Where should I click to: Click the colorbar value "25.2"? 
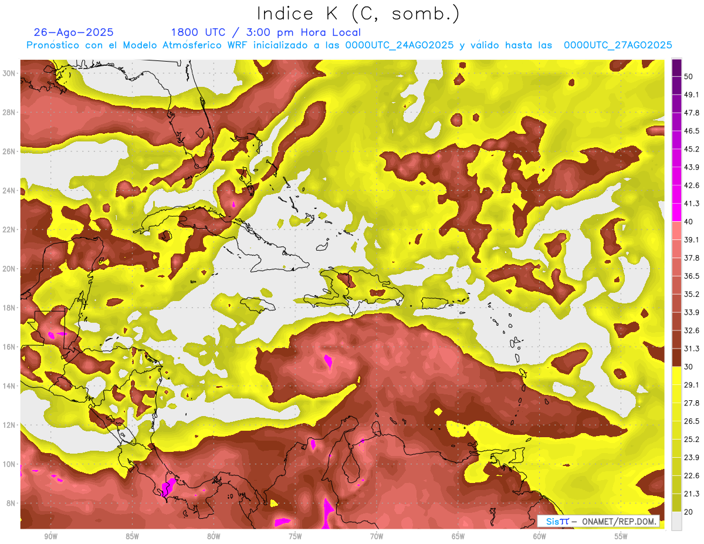click(692, 439)
